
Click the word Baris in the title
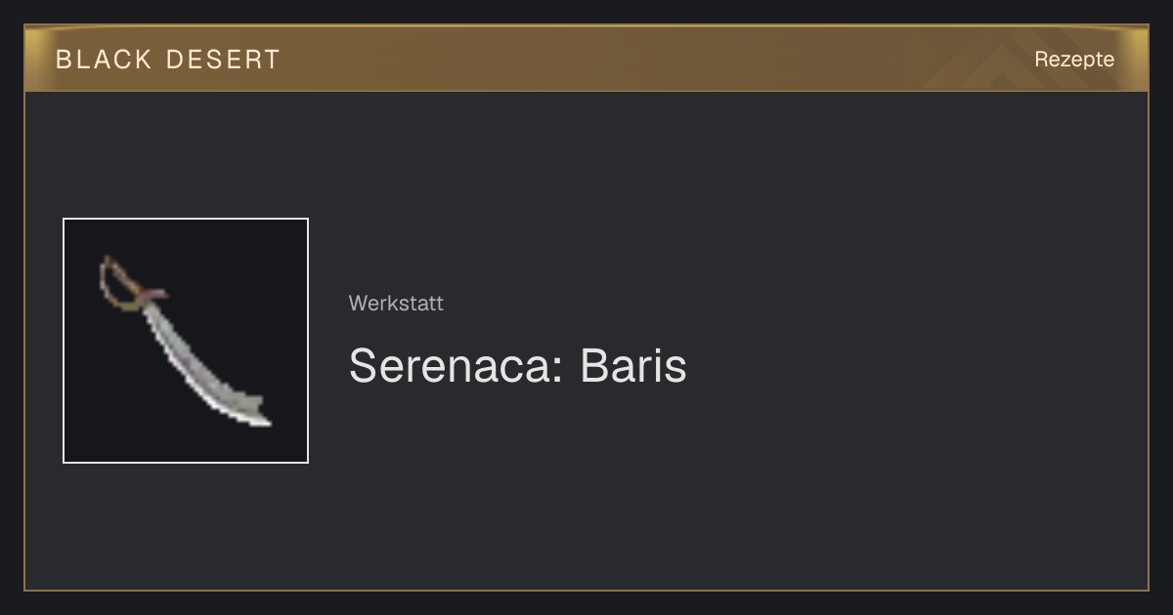point(633,365)
